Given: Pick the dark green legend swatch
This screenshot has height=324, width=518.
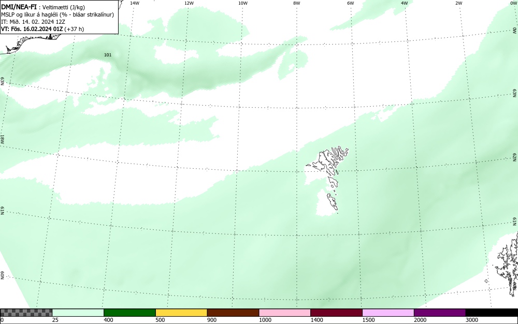Looking at the screenshot, I should pos(129,313).
